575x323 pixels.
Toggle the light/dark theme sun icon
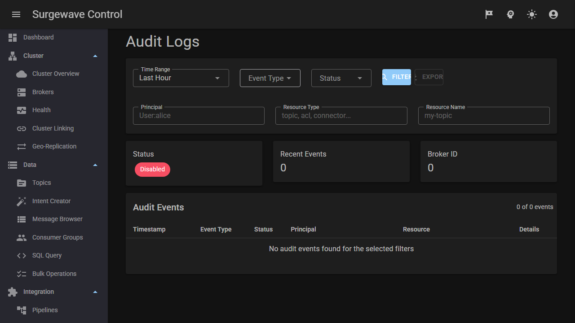532,14
